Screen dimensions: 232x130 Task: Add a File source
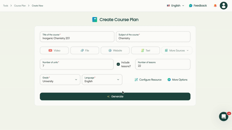(x=85, y=50)
